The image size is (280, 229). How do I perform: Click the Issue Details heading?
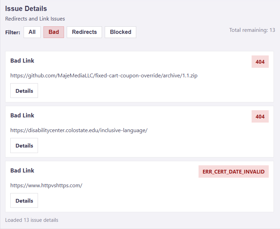(x=26, y=8)
